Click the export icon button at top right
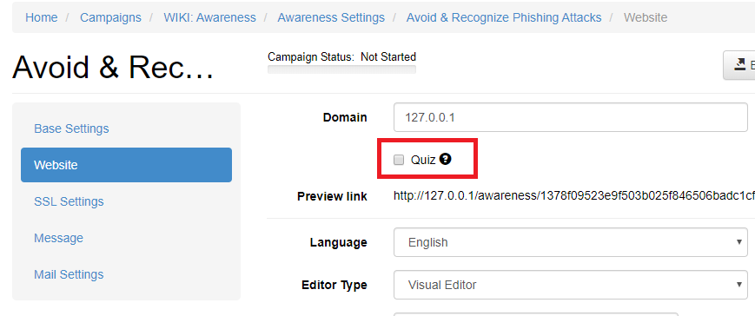This screenshot has height=316, width=755. pos(739,65)
